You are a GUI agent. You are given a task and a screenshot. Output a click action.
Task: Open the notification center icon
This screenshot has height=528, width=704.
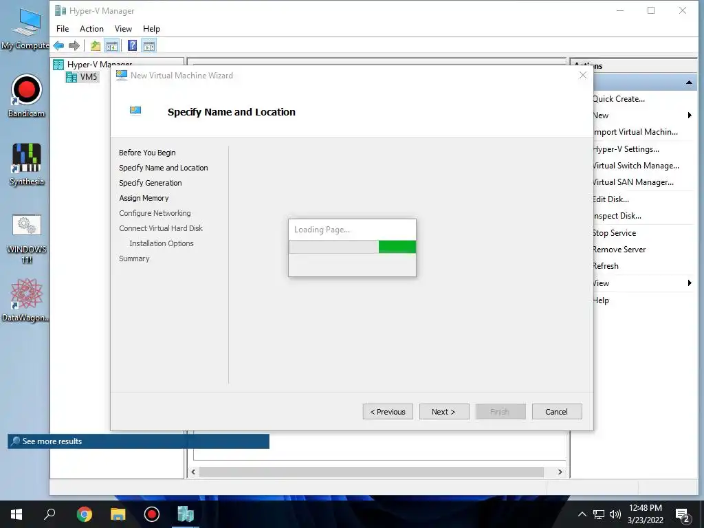(x=682, y=516)
